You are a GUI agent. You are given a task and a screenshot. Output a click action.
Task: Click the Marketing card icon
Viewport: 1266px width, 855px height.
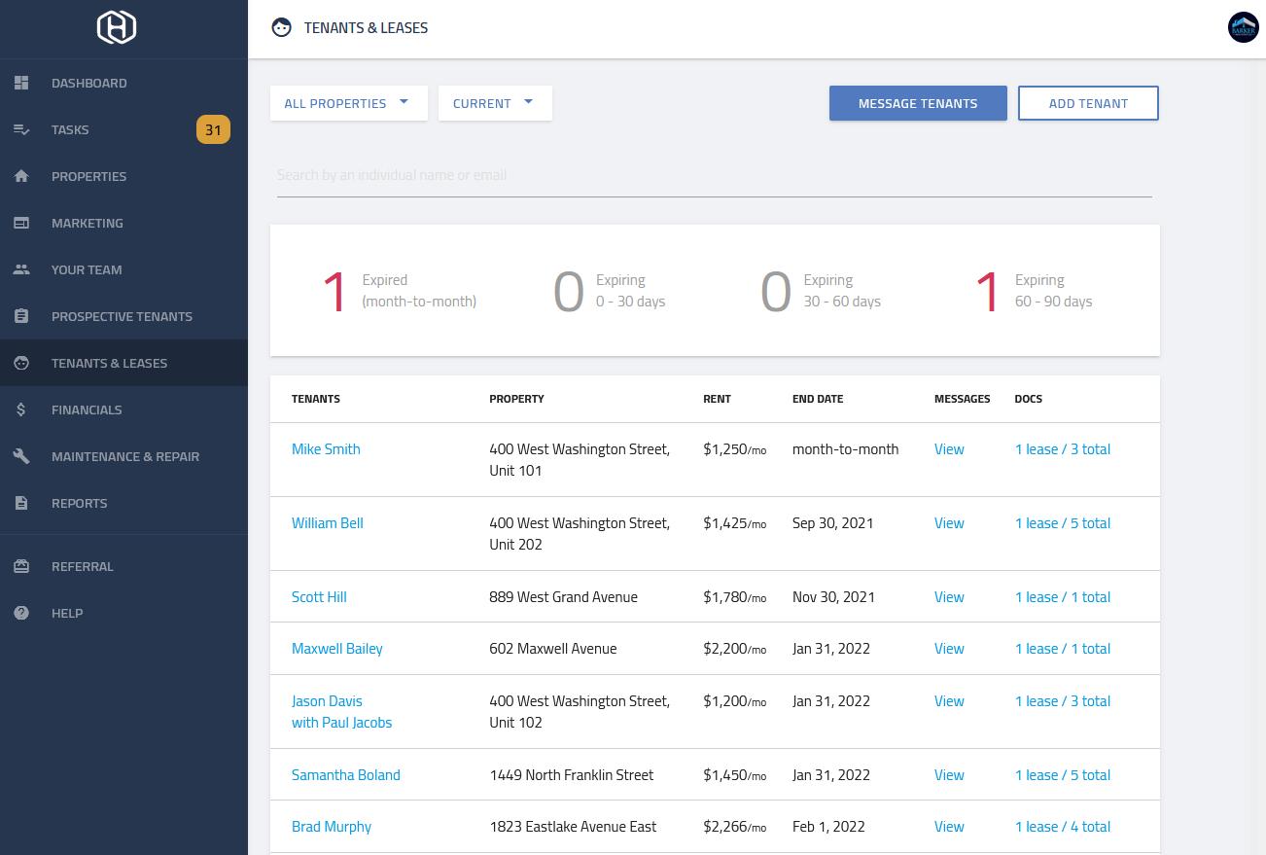[21, 223]
